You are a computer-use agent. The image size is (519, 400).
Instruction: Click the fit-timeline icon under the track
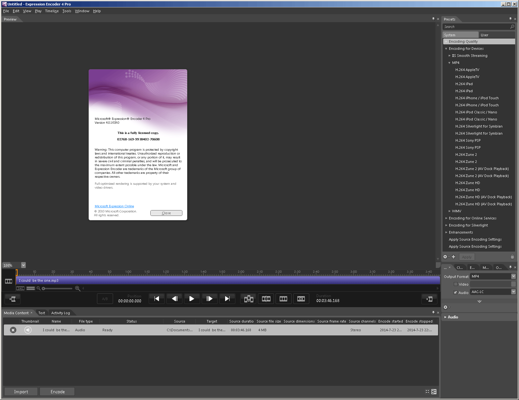tap(21, 288)
